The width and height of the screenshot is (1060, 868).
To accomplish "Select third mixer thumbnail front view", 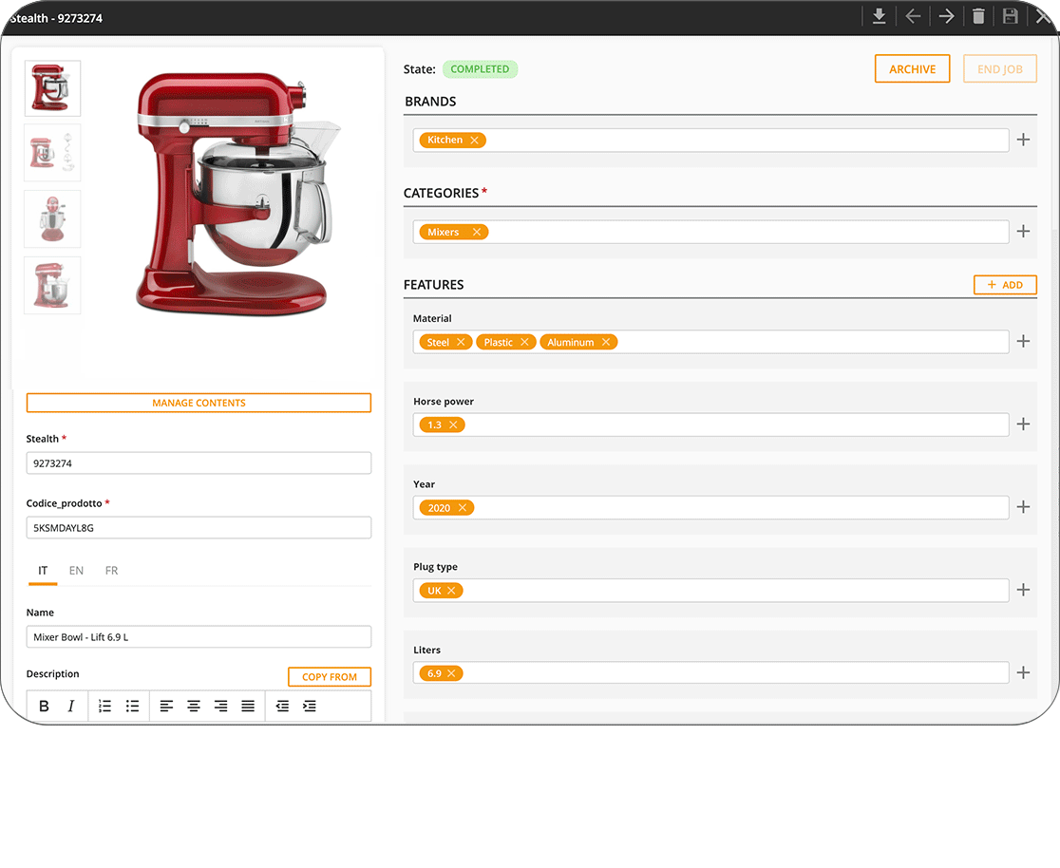I will point(52,219).
